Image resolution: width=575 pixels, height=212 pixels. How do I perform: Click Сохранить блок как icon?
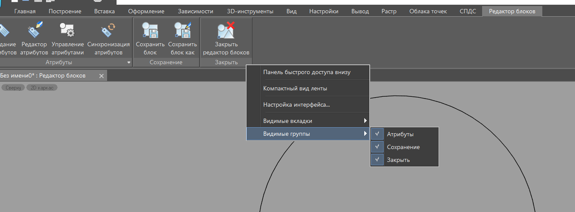(x=182, y=31)
